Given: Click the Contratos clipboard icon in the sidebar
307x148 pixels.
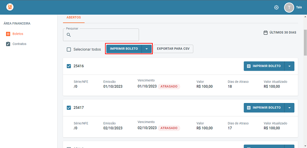Looking at the screenshot, I should [x=8, y=44].
